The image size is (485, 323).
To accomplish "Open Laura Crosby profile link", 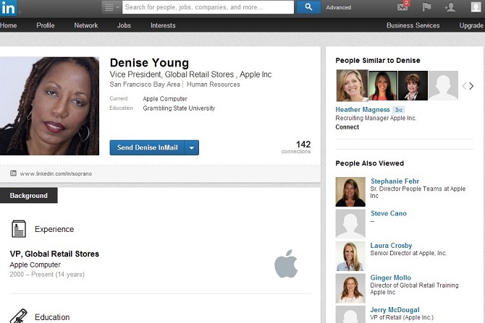I will (x=391, y=246).
